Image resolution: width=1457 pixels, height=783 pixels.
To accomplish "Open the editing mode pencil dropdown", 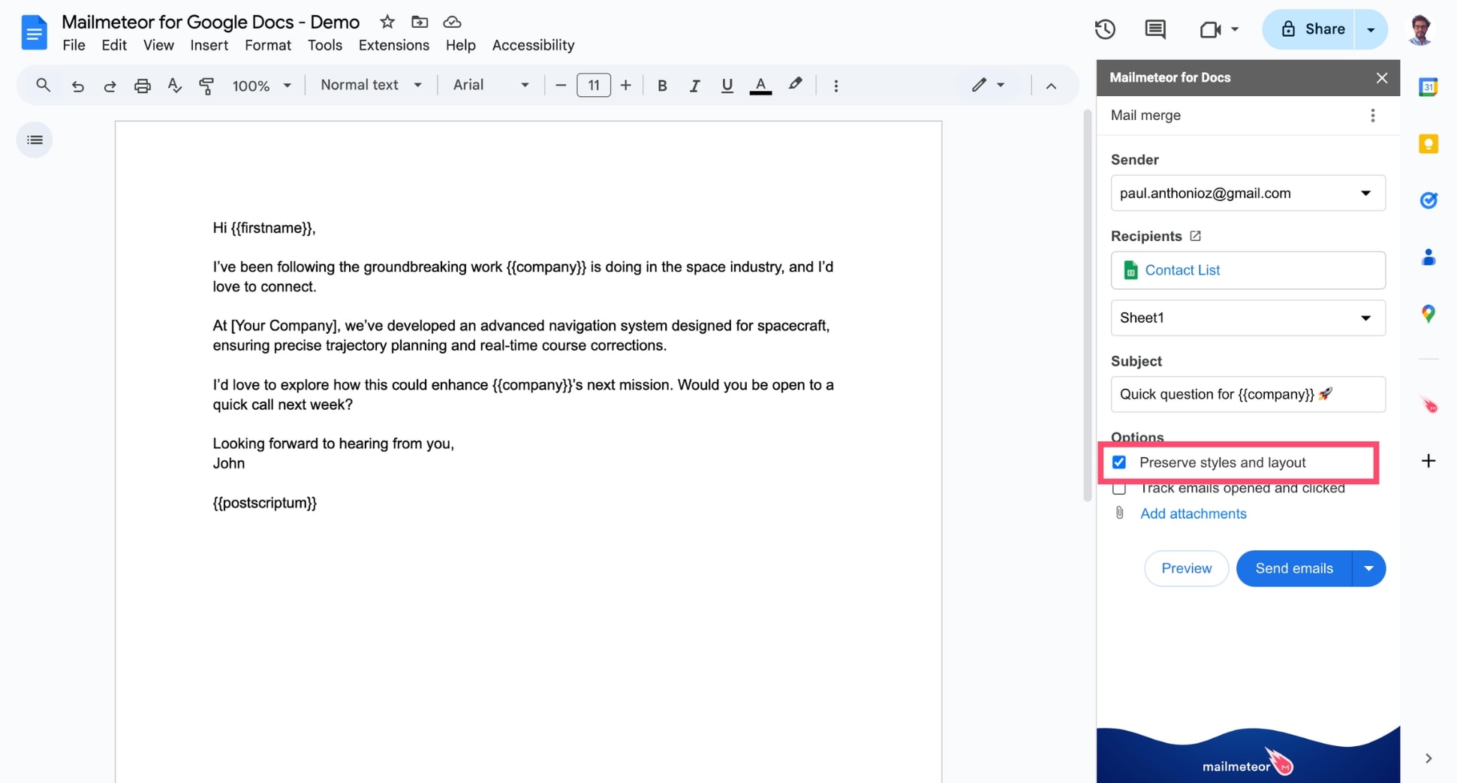I will (988, 85).
